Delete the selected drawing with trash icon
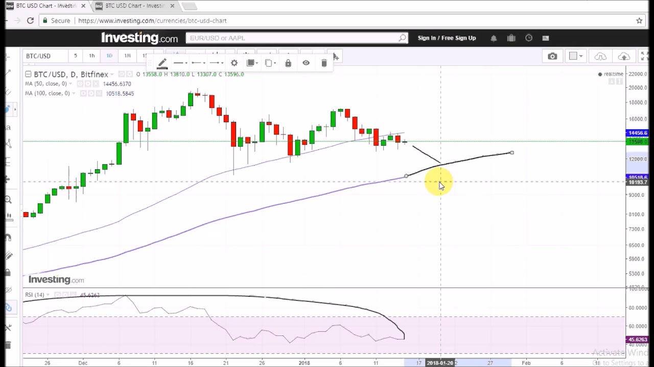The height and width of the screenshot is (367, 654). (x=324, y=63)
